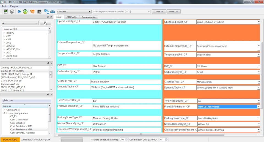Select Conf Voyants / Autotest screen
The image size is (264, 142).
pyautogui.click(x=22, y=133)
